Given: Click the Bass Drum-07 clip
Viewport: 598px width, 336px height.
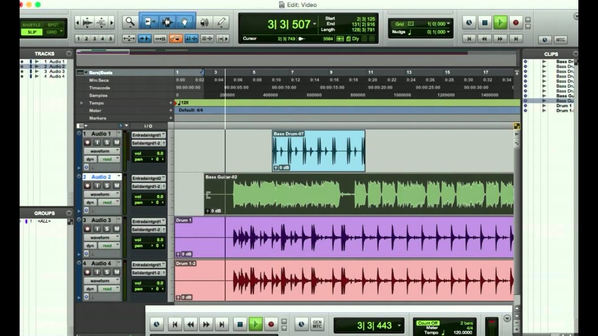Looking at the screenshot, I should click(x=319, y=151).
